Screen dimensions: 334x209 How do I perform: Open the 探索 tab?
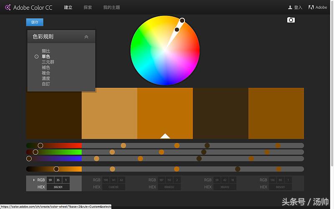point(88,8)
